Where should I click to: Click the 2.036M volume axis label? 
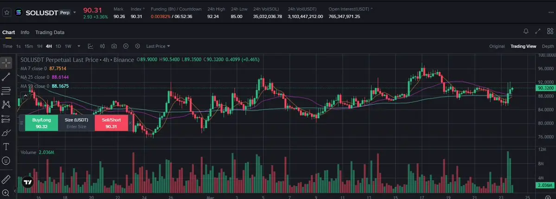[x=546, y=185]
